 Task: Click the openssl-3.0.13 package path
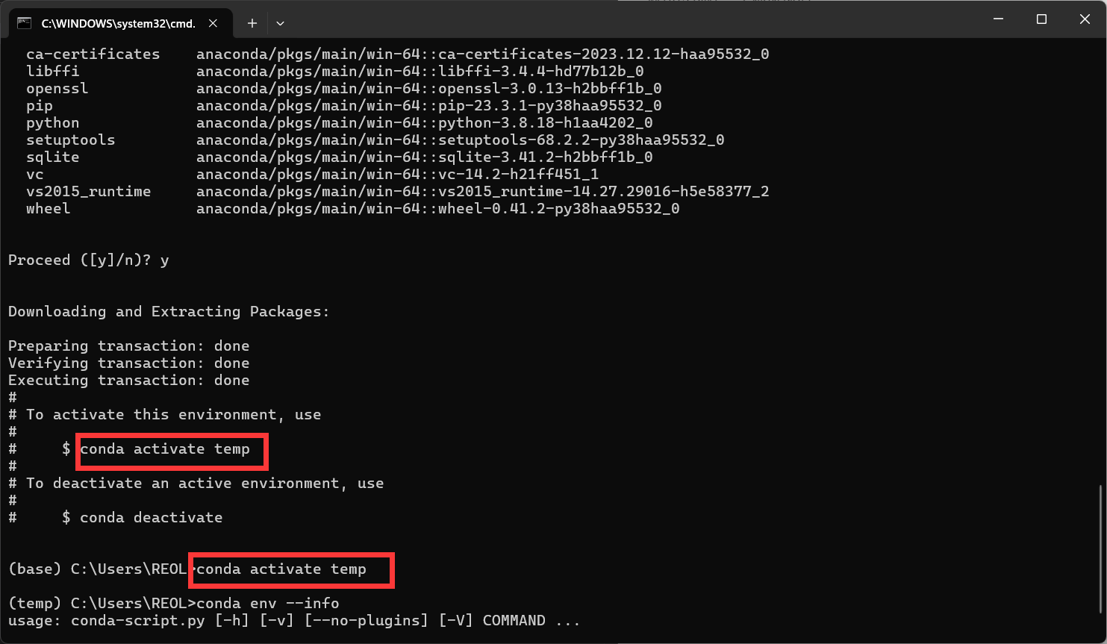click(x=428, y=89)
